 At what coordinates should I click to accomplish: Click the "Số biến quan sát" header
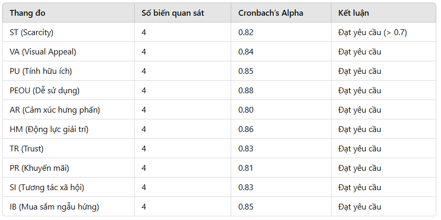tap(173, 13)
